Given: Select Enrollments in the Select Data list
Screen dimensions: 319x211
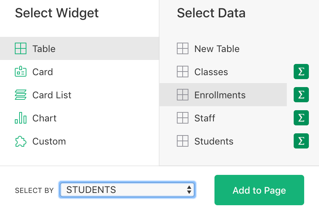Looking at the screenshot, I should click(x=220, y=95).
